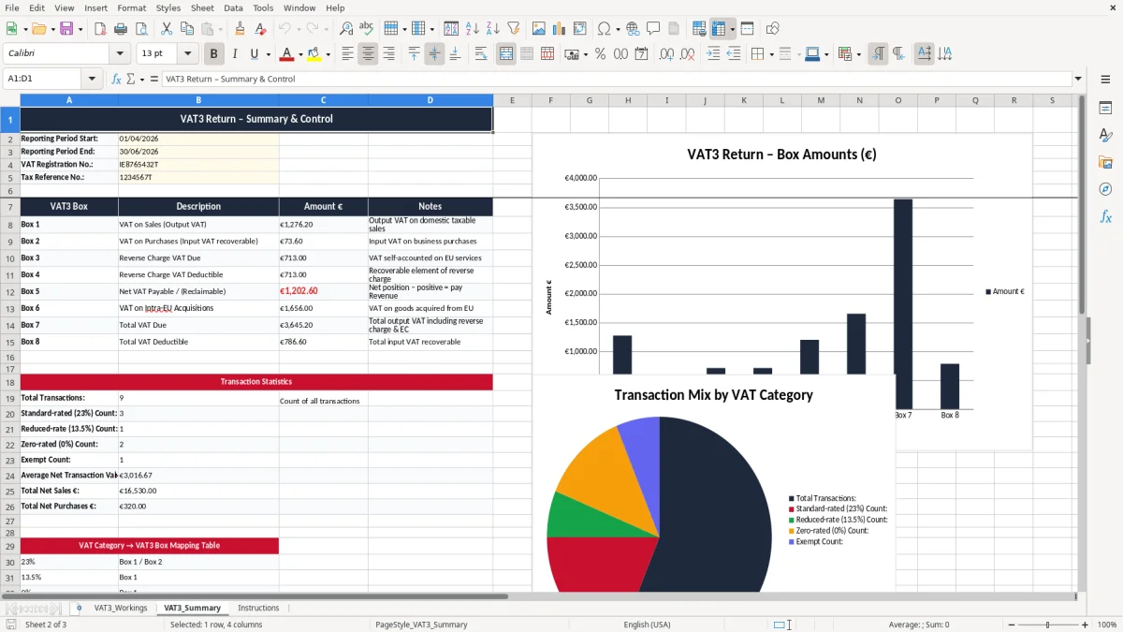Open the Borders dropdown arrow

[x=771, y=54]
